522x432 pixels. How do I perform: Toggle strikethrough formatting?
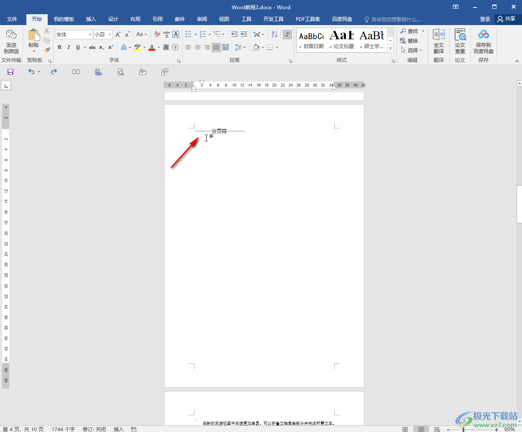click(x=92, y=47)
